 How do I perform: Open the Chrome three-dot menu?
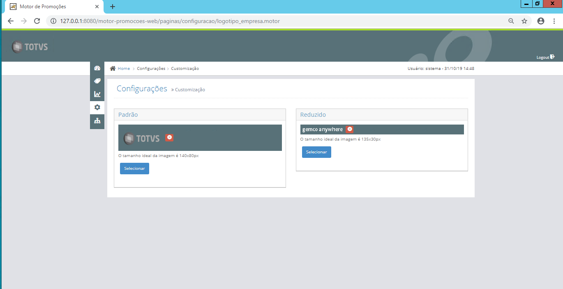click(554, 21)
